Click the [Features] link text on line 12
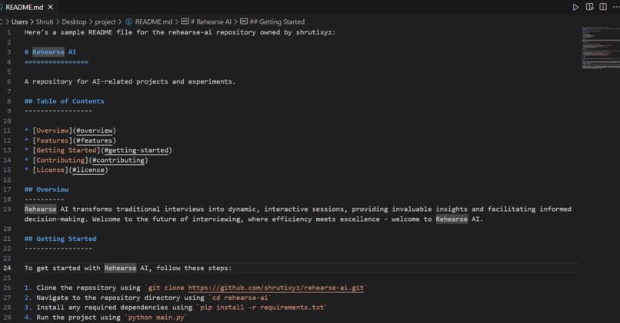 (52, 140)
